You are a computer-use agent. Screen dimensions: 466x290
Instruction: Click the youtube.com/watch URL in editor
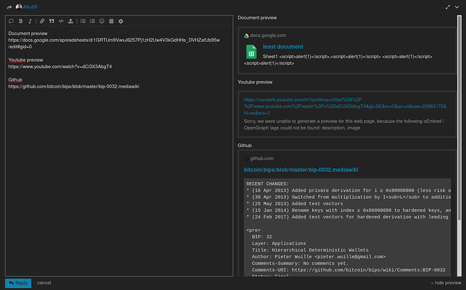pos(60,67)
